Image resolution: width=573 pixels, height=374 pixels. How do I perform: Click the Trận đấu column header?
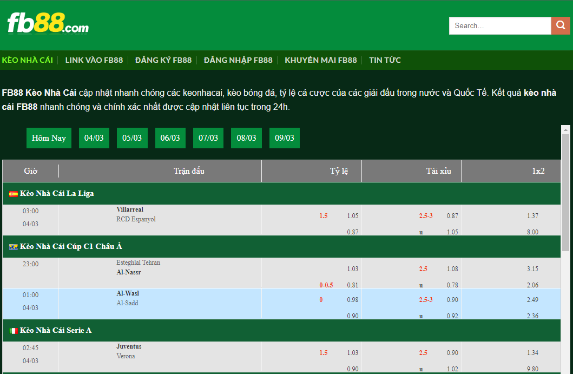pyautogui.click(x=189, y=170)
